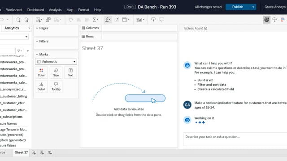Click the New Story tab icon at bottom
The width and height of the screenshot is (287, 161).
pos(50,153)
